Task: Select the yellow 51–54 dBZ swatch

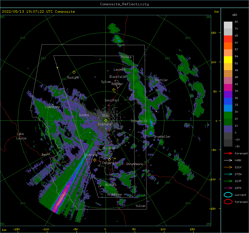Action: point(228,60)
